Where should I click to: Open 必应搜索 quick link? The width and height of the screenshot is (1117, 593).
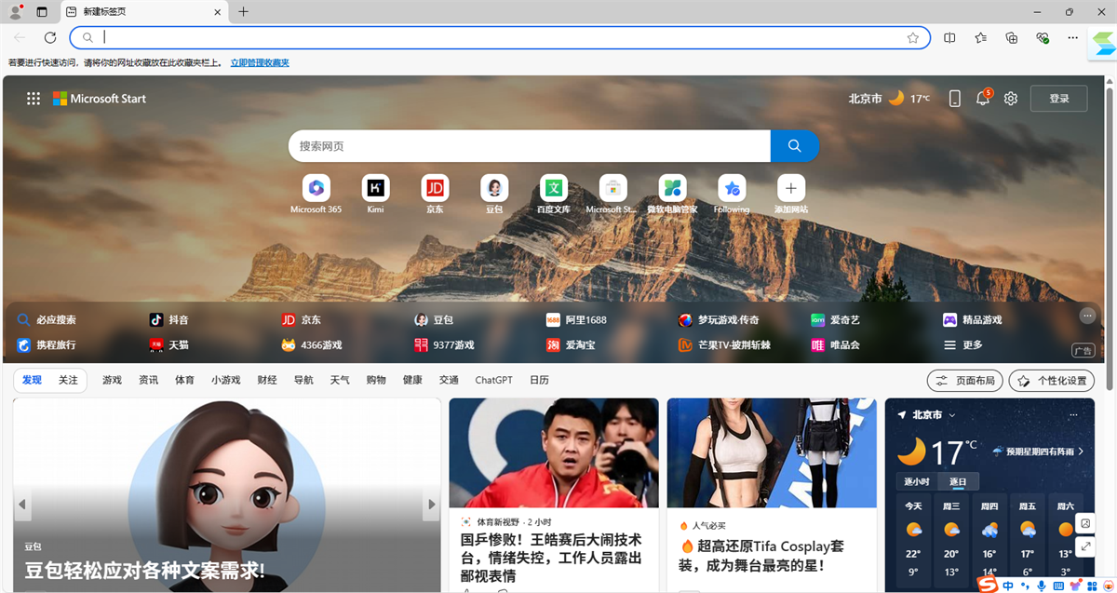(47, 319)
